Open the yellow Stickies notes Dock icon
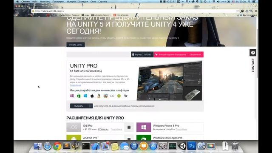Image resolution: width=272 pixels, height=153 pixels. point(115,146)
